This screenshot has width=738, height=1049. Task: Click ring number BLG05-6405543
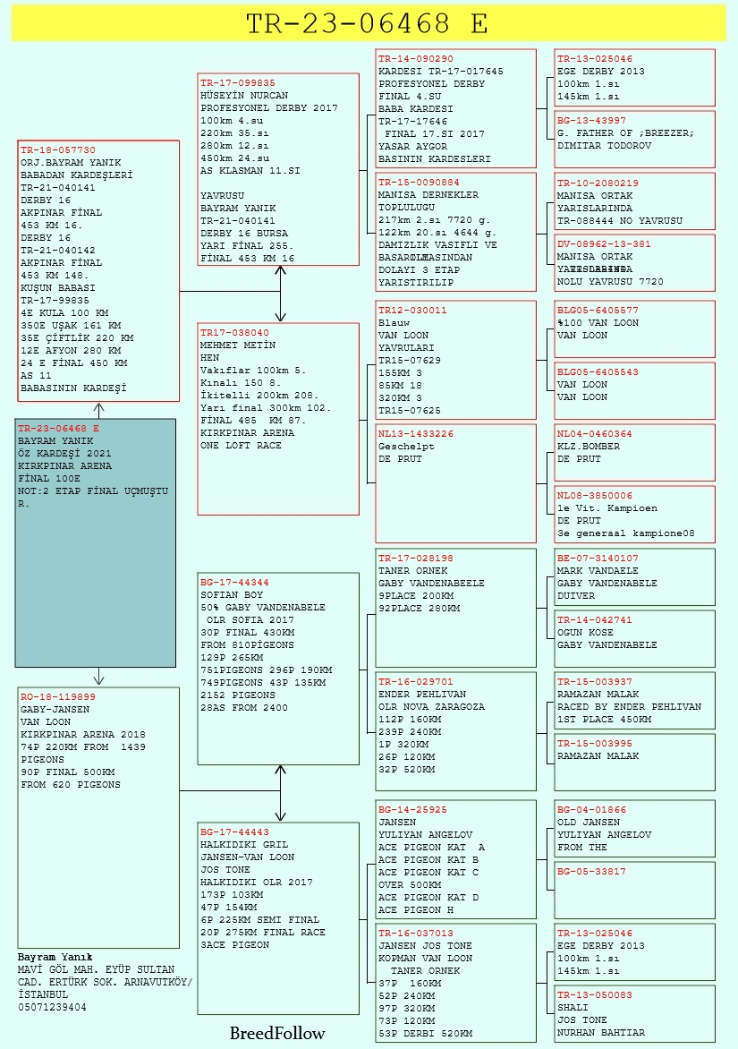[598, 372]
